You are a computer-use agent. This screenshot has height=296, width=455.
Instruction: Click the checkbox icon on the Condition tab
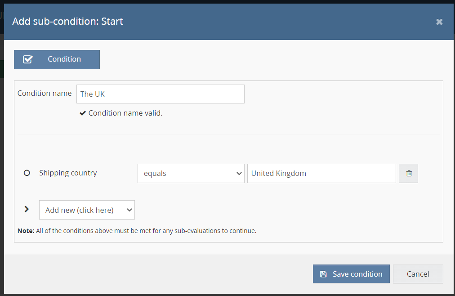coord(28,59)
